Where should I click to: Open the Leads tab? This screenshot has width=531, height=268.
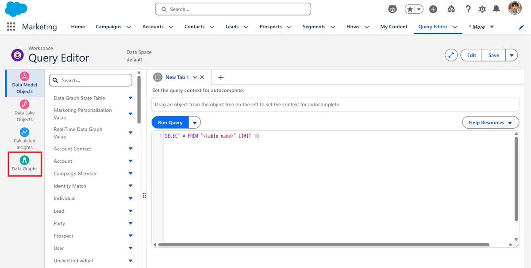pos(232,27)
